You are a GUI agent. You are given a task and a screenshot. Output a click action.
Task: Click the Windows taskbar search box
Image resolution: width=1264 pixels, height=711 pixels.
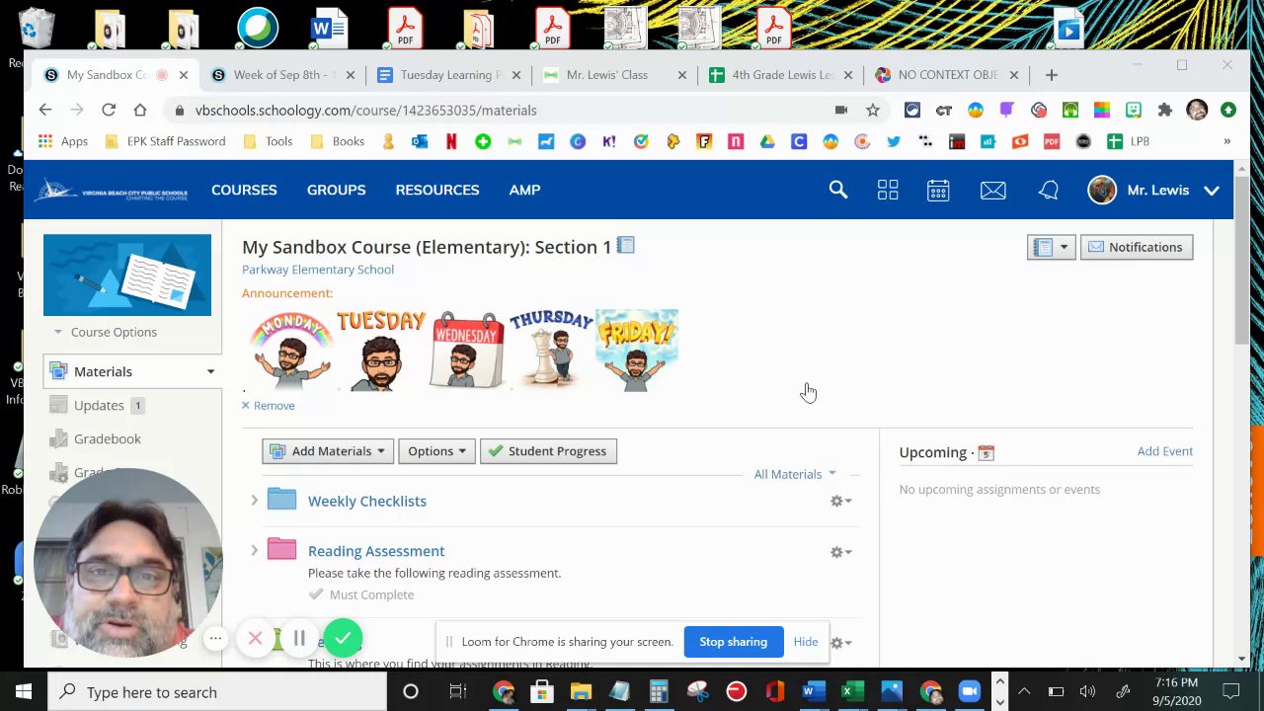coord(217,692)
